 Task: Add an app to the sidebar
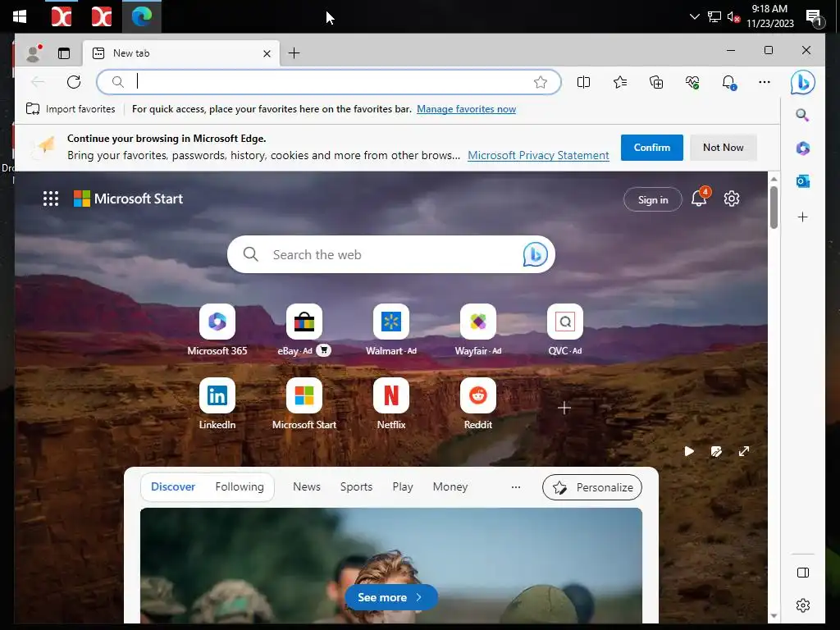802,217
